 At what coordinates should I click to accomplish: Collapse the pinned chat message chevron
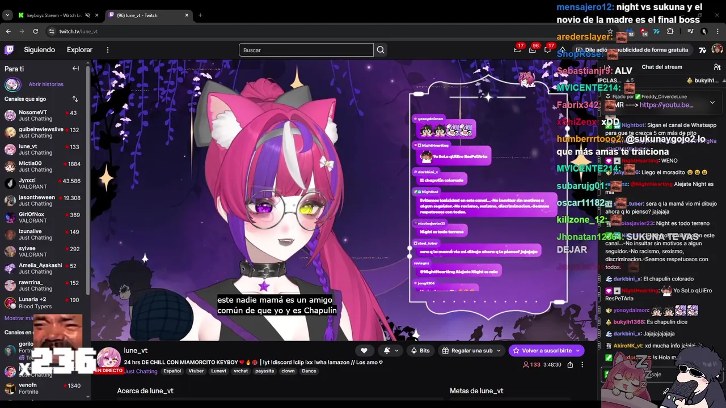point(712,103)
